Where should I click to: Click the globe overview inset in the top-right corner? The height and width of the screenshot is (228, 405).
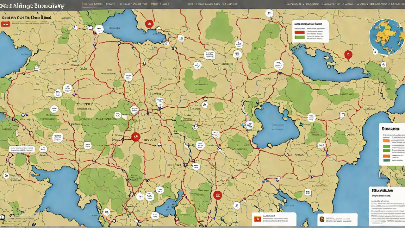tap(386, 36)
